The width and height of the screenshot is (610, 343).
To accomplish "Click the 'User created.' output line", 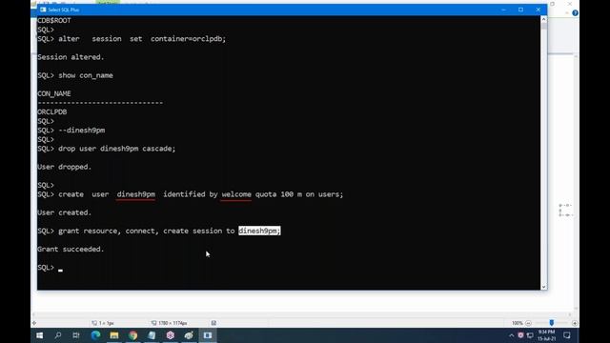I will click(x=65, y=212).
